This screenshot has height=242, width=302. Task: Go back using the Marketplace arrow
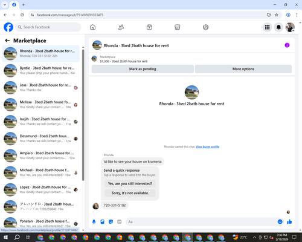7,41
